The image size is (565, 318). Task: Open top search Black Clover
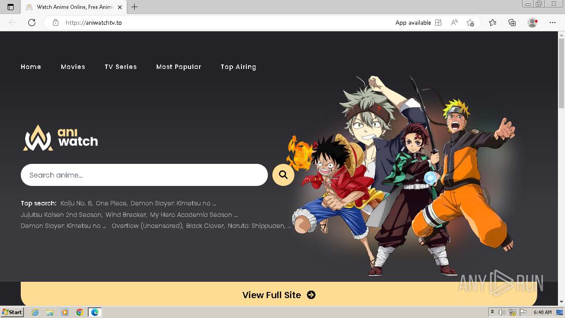point(205,226)
